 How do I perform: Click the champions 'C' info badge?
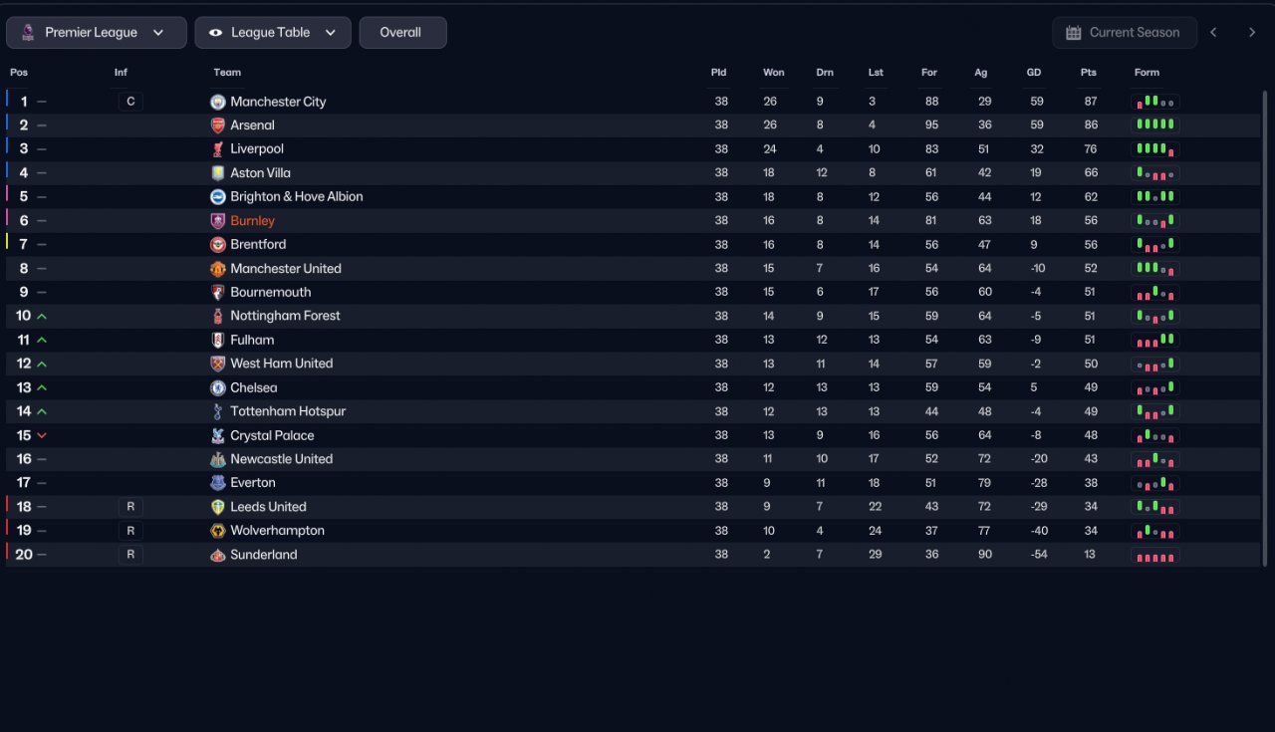point(130,102)
